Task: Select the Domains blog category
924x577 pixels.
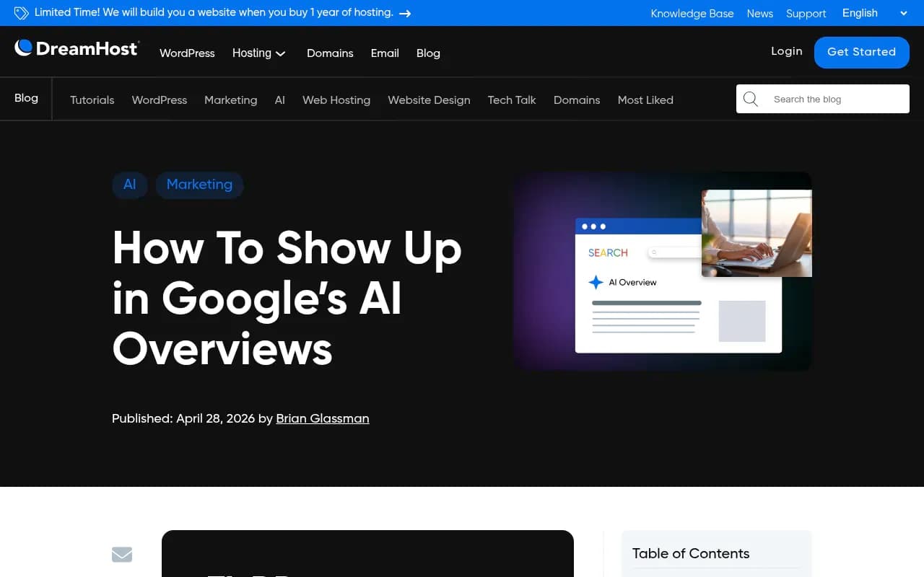Action: (577, 100)
